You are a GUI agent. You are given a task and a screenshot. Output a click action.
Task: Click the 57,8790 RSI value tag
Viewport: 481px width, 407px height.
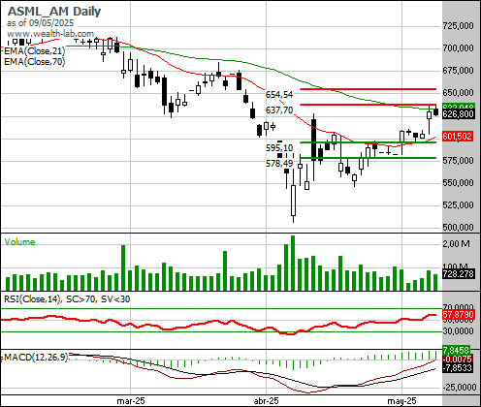[458, 314]
